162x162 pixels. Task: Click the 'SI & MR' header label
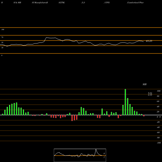[17, 3]
